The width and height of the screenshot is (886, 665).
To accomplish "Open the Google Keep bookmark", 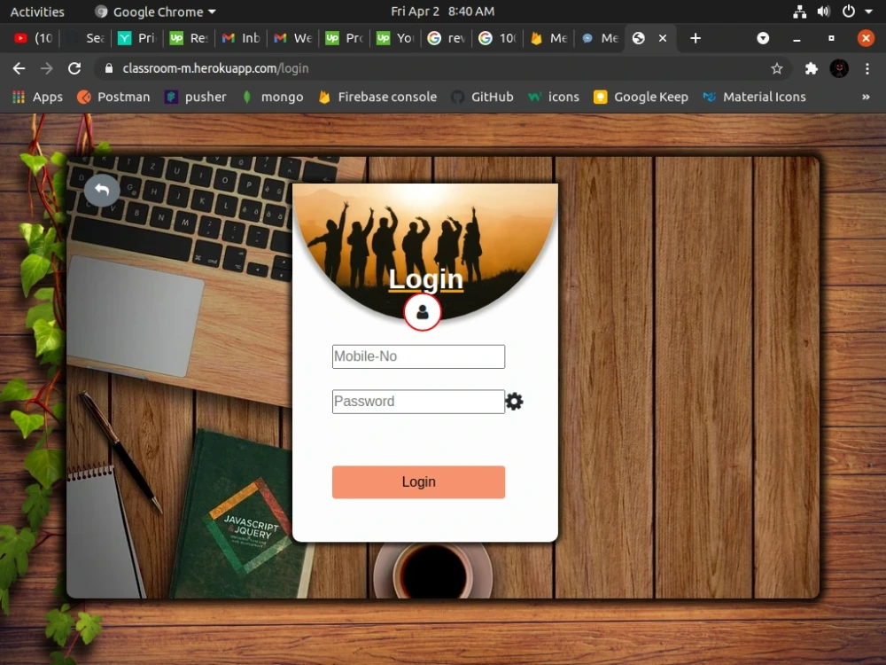I will point(641,98).
